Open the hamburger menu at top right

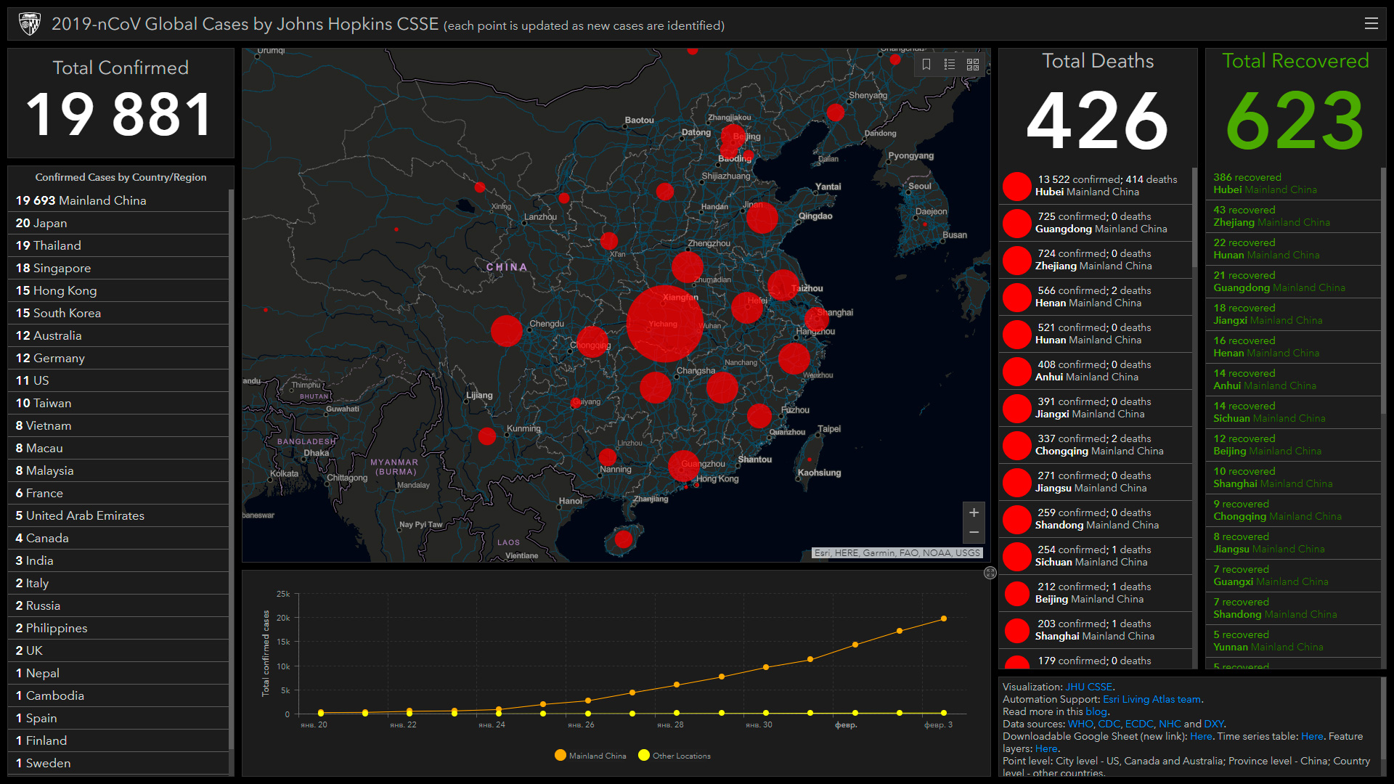pos(1371,23)
